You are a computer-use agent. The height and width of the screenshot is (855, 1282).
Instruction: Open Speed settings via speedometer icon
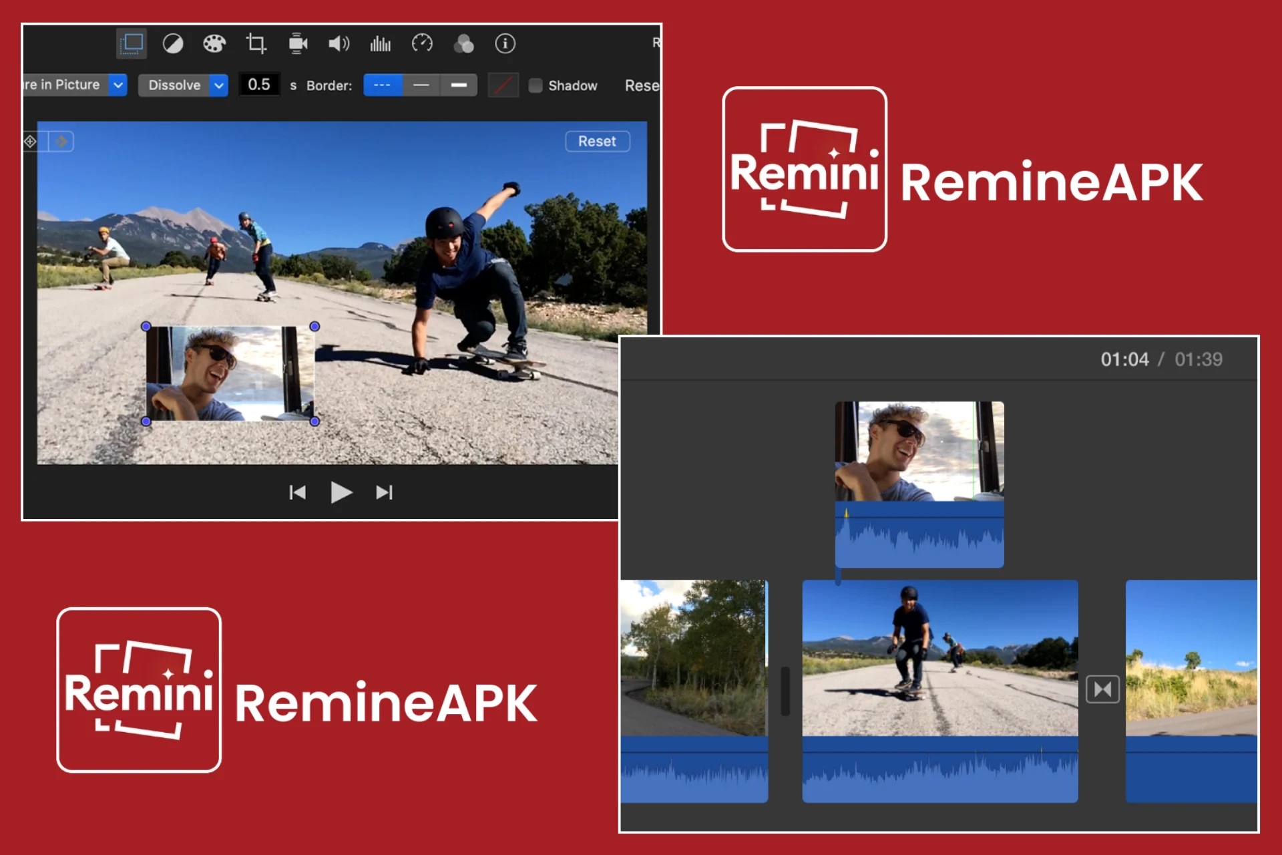[x=422, y=44]
